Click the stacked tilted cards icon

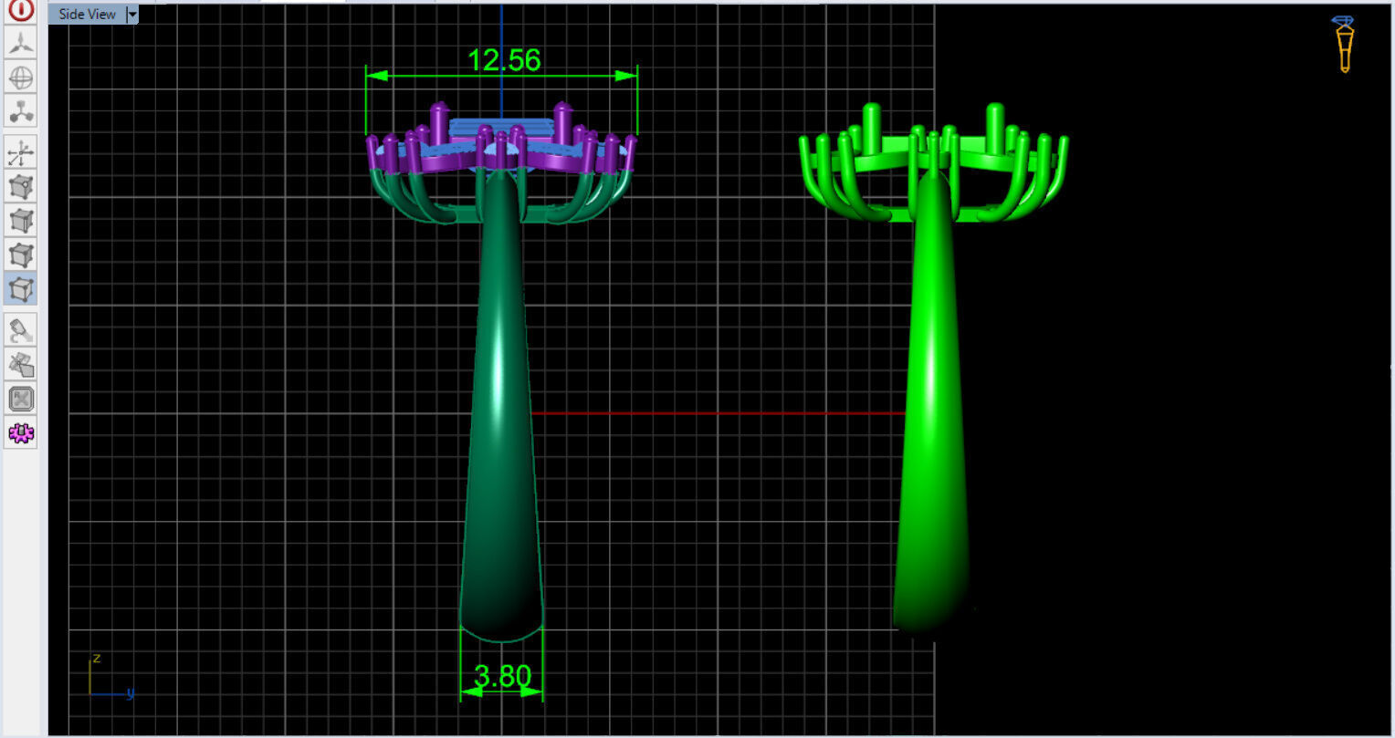pyautogui.click(x=21, y=365)
